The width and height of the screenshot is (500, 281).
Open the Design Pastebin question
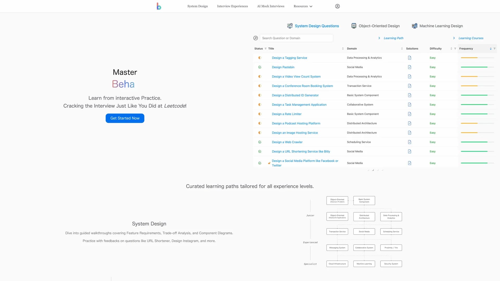pos(283,67)
